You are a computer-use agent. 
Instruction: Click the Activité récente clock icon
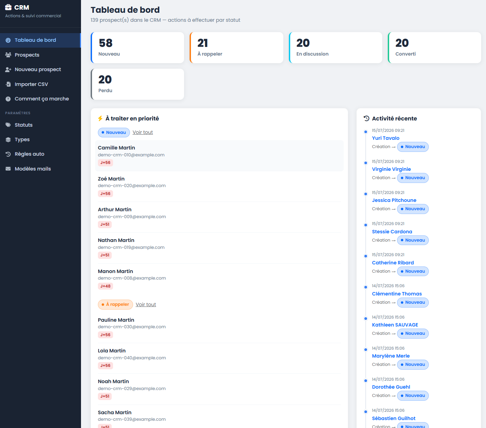coord(366,118)
